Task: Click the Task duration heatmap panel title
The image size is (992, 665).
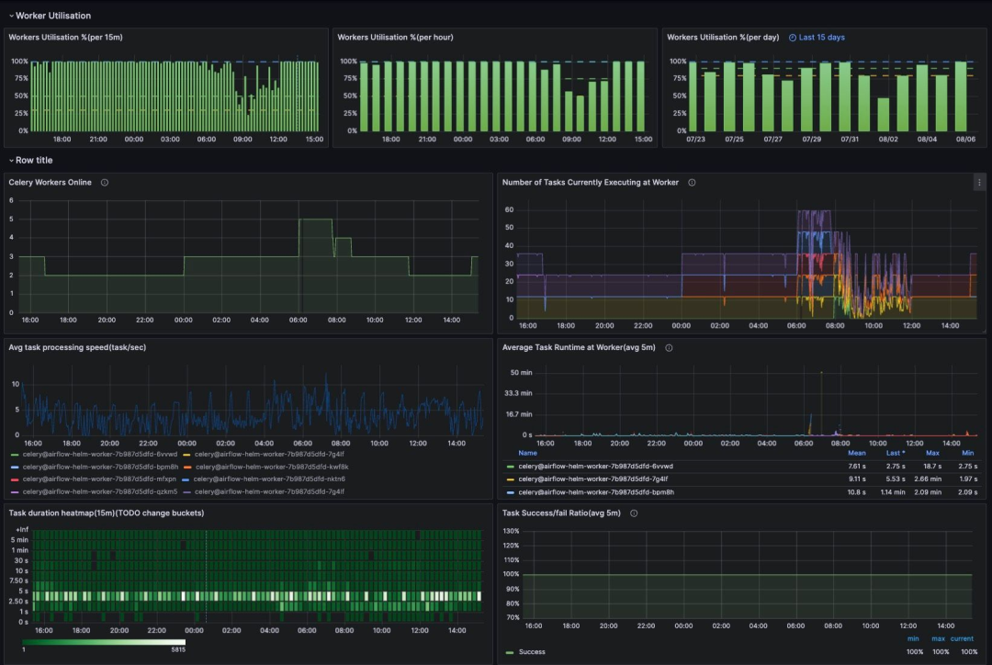Action: tap(107, 513)
